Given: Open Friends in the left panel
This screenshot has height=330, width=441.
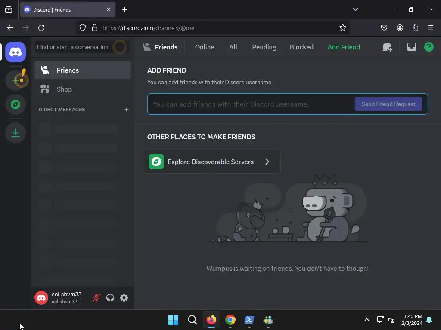Looking at the screenshot, I should (83, 70).
